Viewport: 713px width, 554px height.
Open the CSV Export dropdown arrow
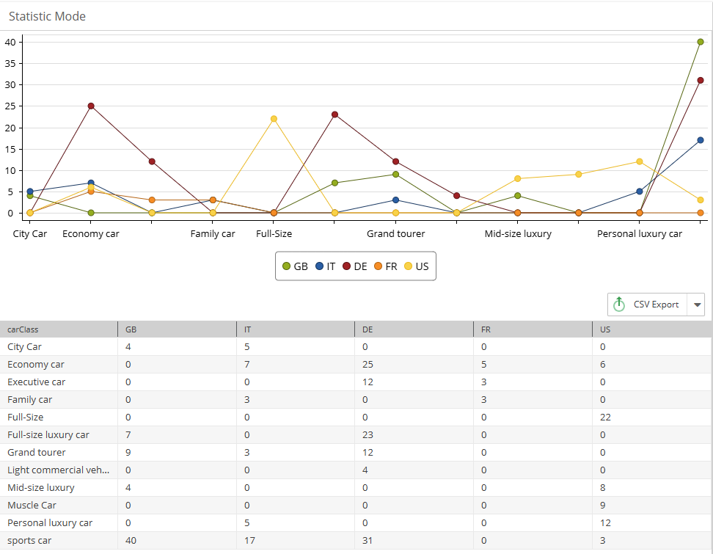click(697, 304)
